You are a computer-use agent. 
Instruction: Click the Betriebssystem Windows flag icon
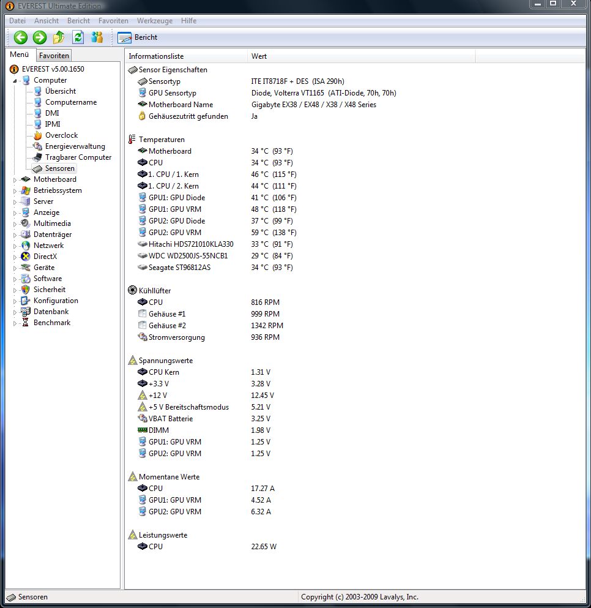tap(26, 190)
